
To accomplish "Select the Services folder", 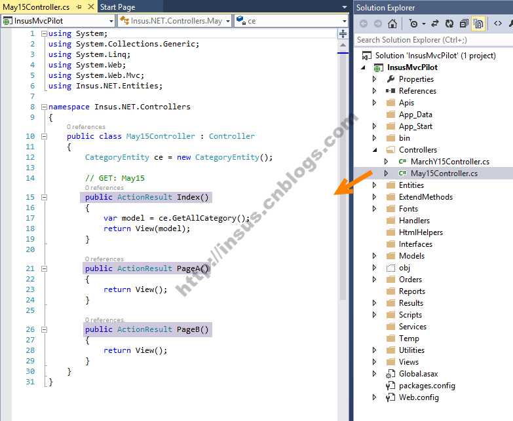I will click(413, 327).
